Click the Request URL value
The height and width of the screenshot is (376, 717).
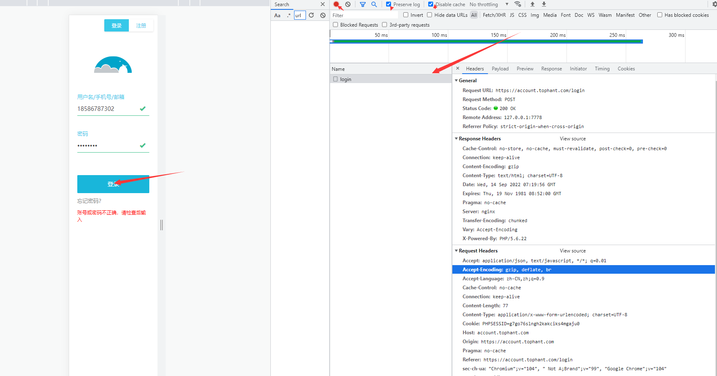[540, 90]
